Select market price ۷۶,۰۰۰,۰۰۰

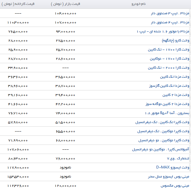point(65,158)
